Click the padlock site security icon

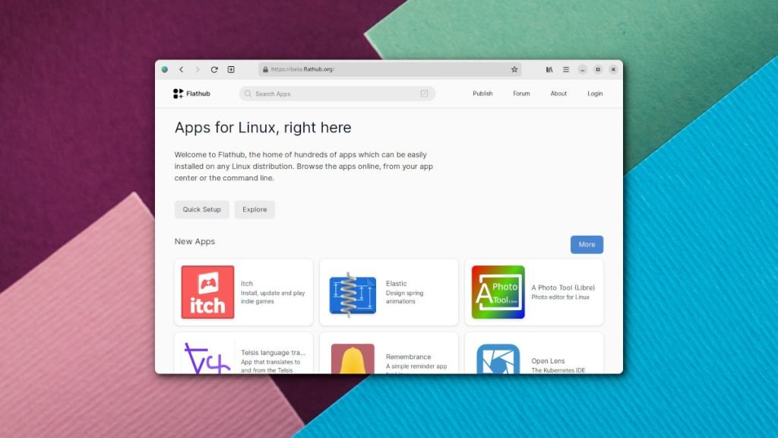tap(265, 69)
